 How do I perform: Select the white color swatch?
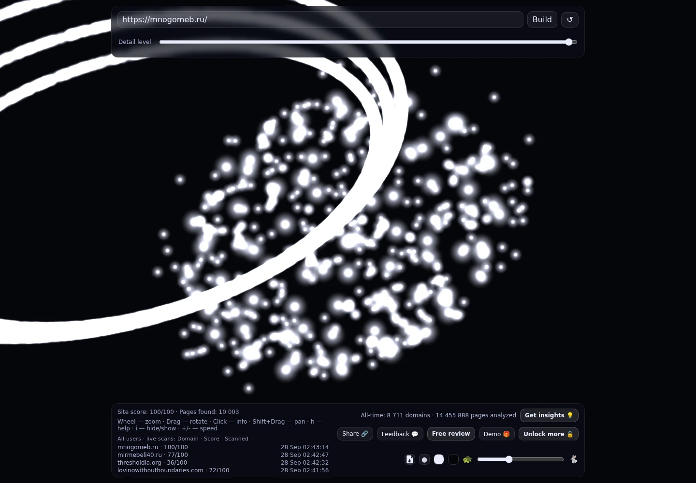pos(439,459)
